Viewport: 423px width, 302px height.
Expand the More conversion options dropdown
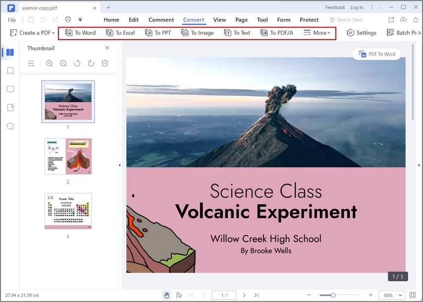click(317, 33)
